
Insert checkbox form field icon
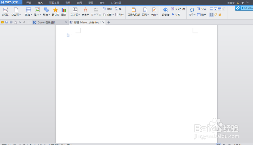tap(216, 9)
